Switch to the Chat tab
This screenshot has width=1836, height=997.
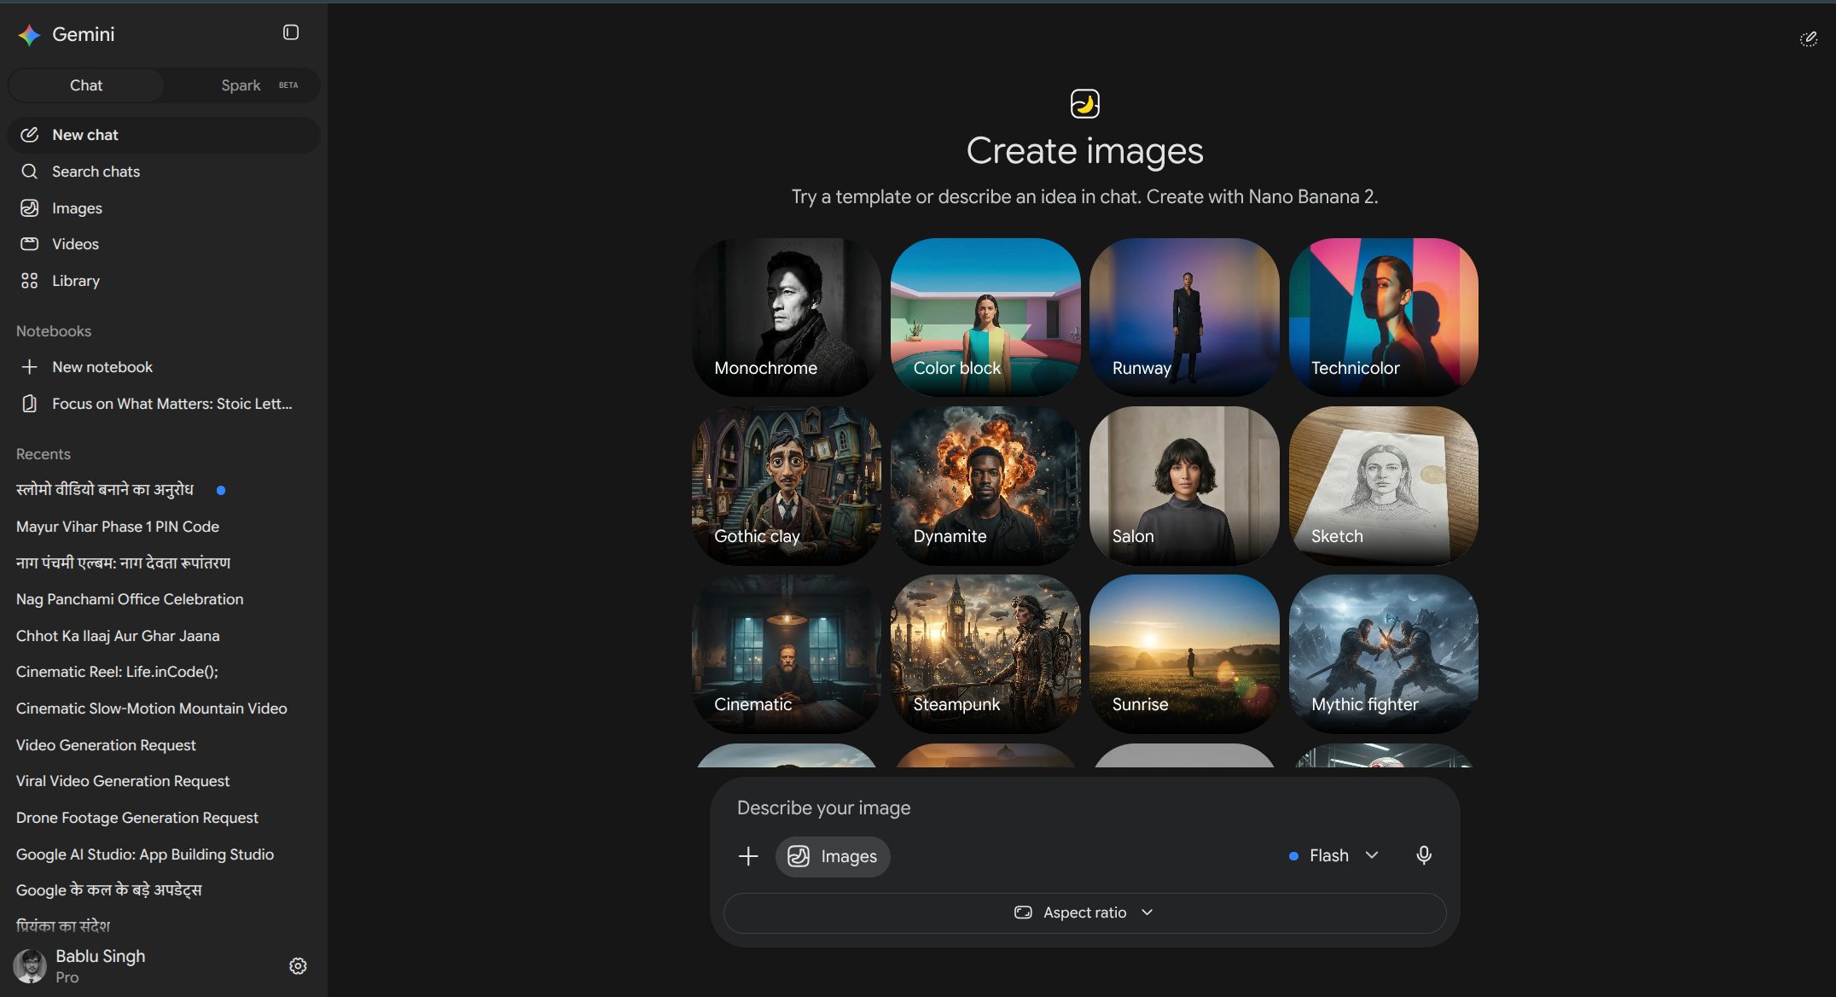[86, 85]
